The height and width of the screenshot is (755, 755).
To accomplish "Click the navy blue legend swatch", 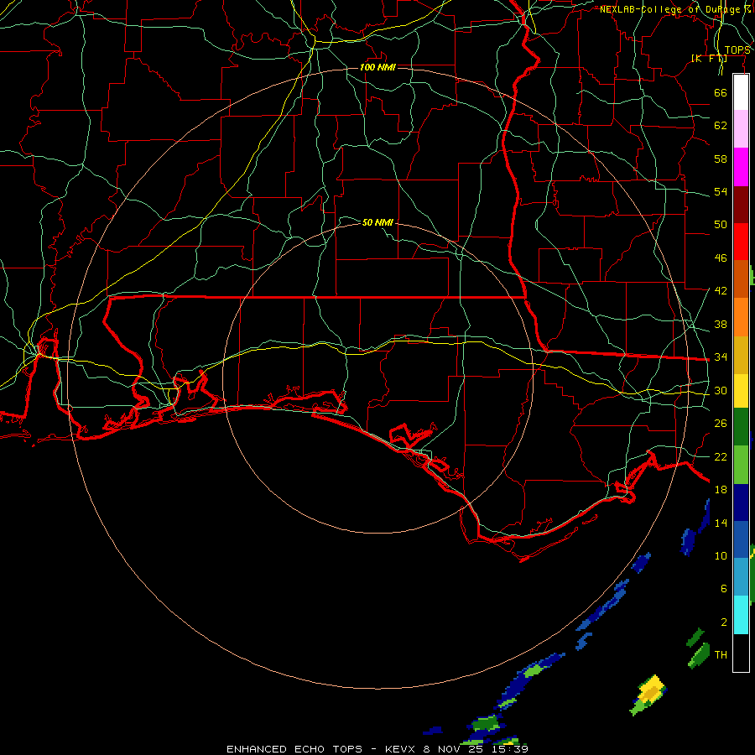I will (x=741, y=502).
